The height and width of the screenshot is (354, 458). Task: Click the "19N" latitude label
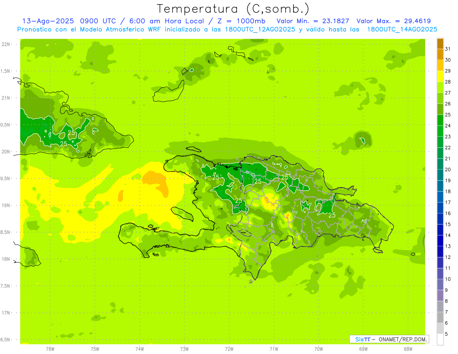tap(6, 205)
